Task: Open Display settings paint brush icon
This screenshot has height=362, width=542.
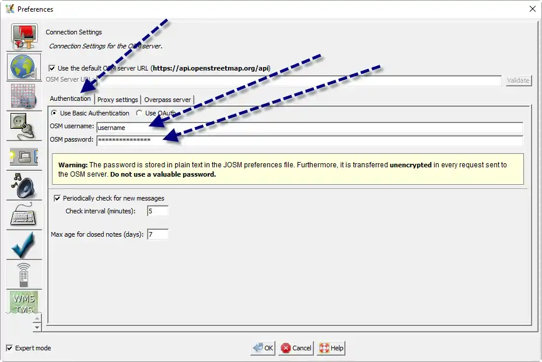Action: click(x=24, y=37)
